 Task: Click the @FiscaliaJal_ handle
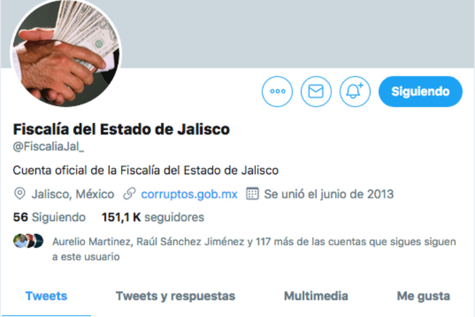point(49,146)
